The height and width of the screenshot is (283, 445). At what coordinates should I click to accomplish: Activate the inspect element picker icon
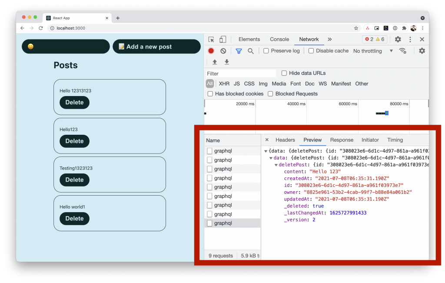(211, 40)
